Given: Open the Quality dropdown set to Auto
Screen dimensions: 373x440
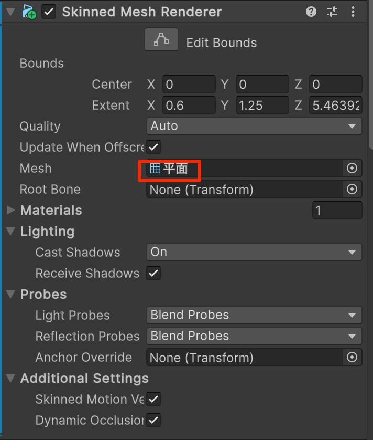Looking at the screenshot, I should [254, 126].
